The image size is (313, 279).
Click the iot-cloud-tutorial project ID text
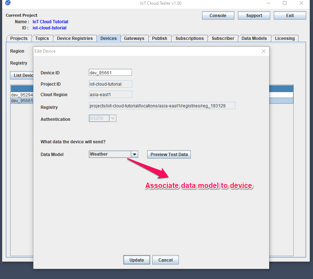coord(49,28)
